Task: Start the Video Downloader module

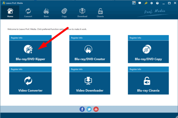Action: [x=90, y=83]
